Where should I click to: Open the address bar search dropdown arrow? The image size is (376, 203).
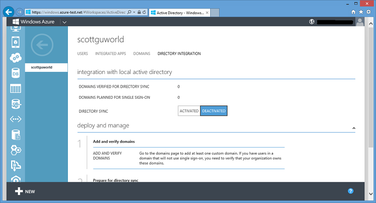click(134, 12)
